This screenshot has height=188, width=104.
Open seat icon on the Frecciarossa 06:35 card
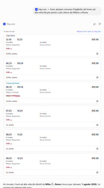[97, 101]
